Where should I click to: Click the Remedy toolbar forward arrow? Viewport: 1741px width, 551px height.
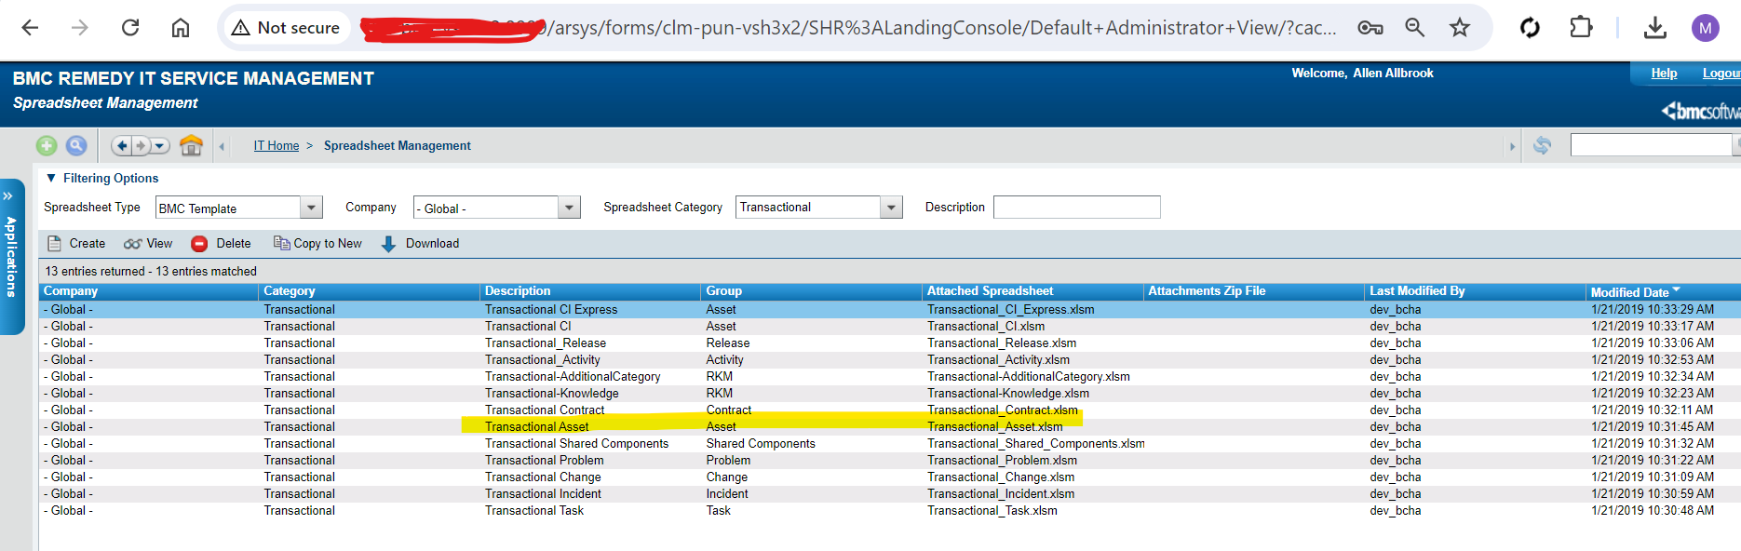point(141,145)
